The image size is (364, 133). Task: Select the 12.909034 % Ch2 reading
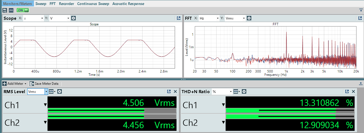(326, 125)
